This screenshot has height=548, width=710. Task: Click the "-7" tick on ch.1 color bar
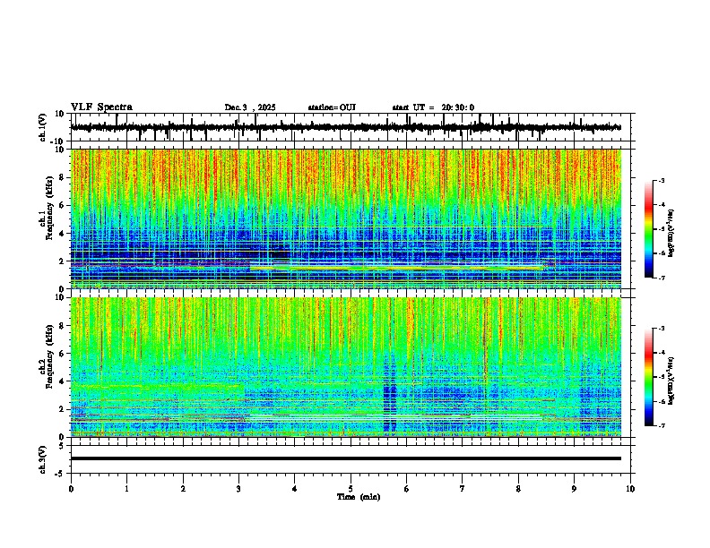click(661, 278)
